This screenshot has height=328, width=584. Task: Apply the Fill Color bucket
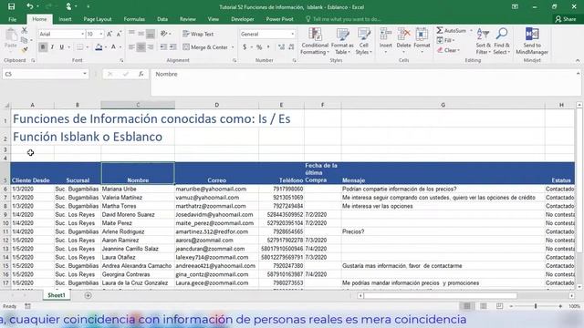click(99, 47)
